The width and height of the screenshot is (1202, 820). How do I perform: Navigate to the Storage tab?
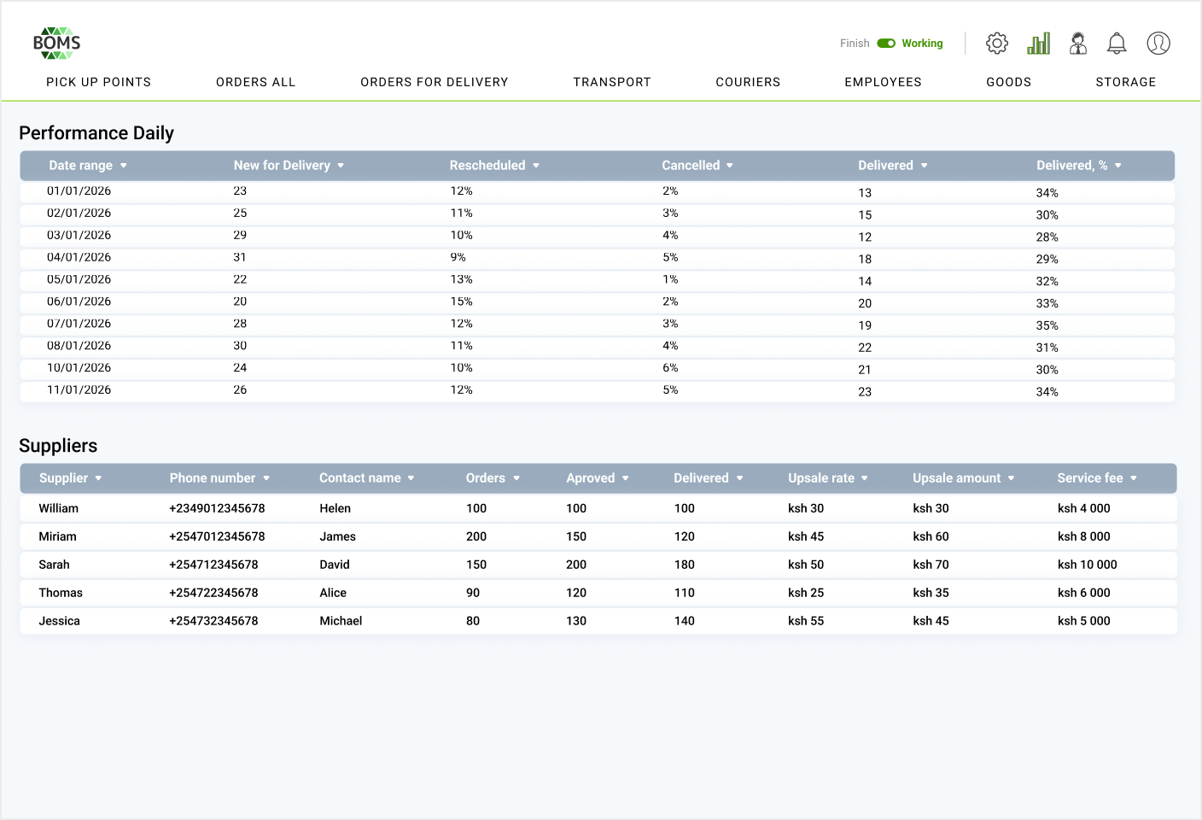tap(1125, 82)
